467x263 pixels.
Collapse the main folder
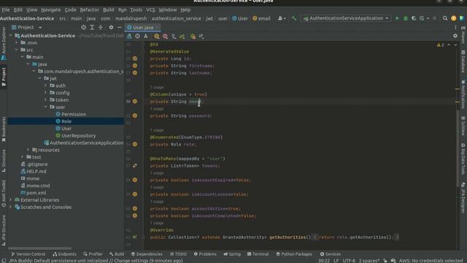[x=23, y=57]
